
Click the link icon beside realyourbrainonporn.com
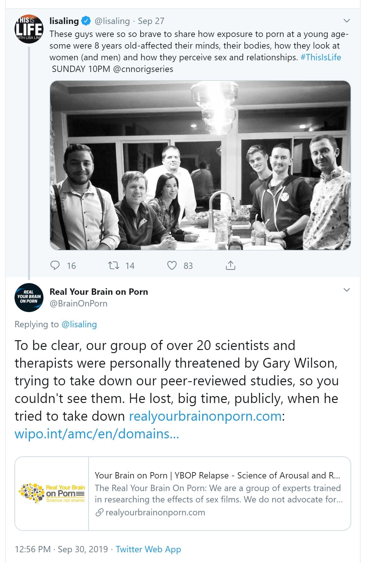click(99, 513)
